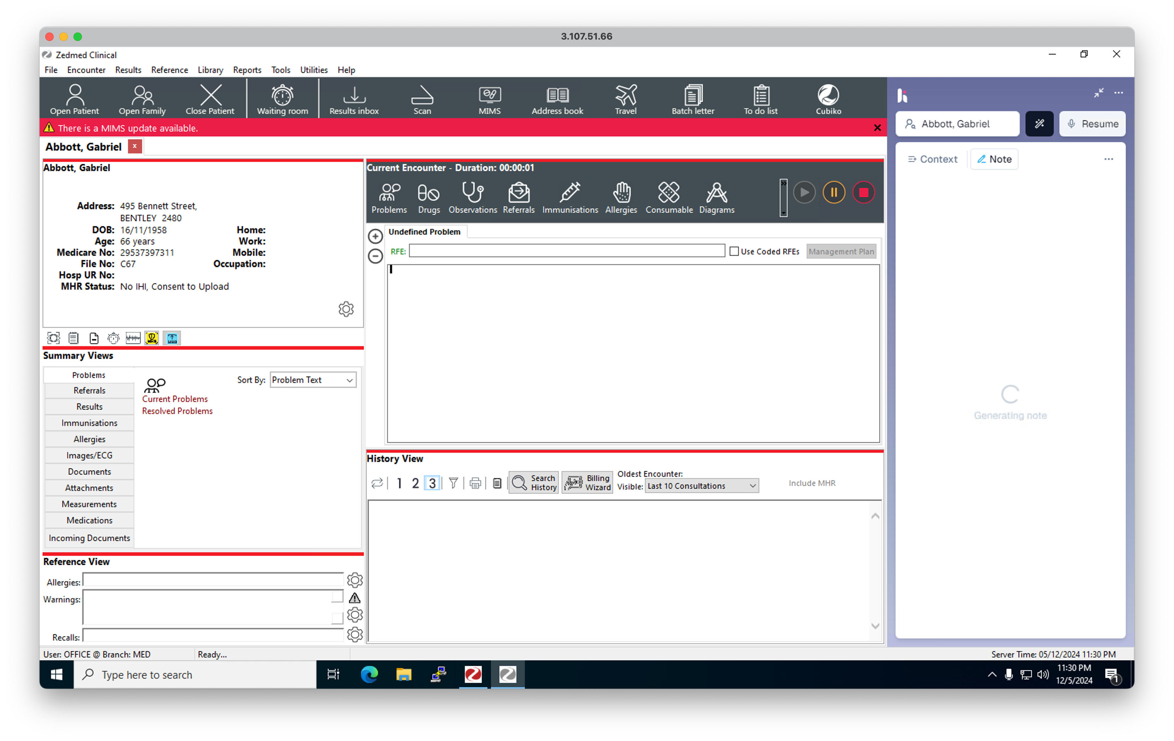
Task: Open the Travel tool
Action: point(625,100)
